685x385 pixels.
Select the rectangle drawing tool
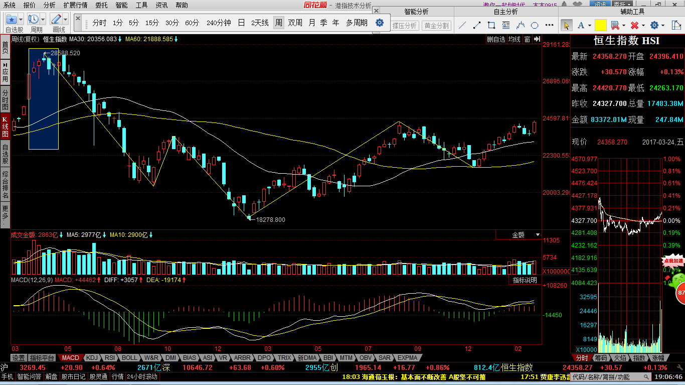[x=491, y=25]
